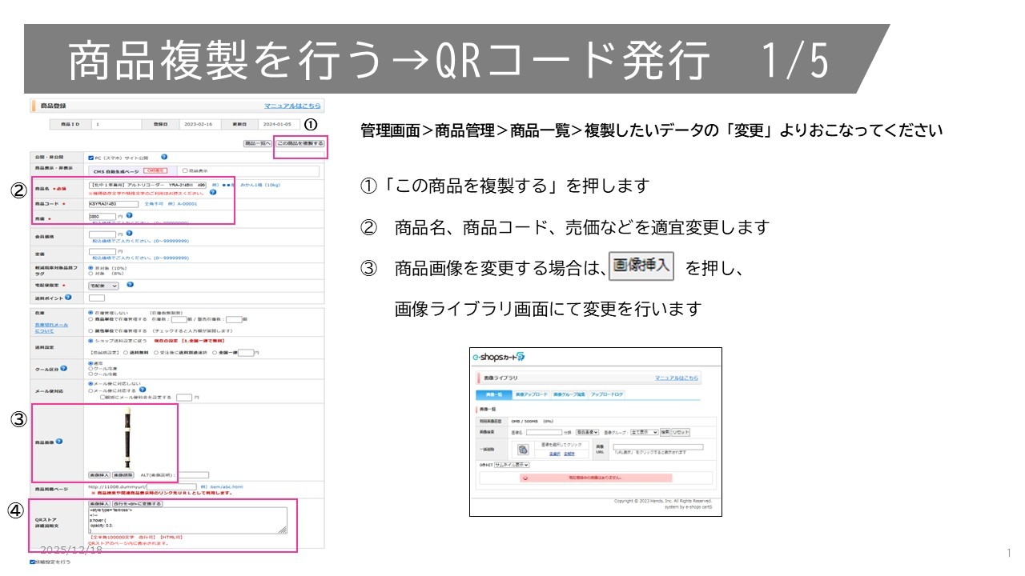Image resolution: width=1025 pixels, height=576 pixels.
Task: Click the help icon beside 商品画像 label
Action: click(x=59, y=441)
